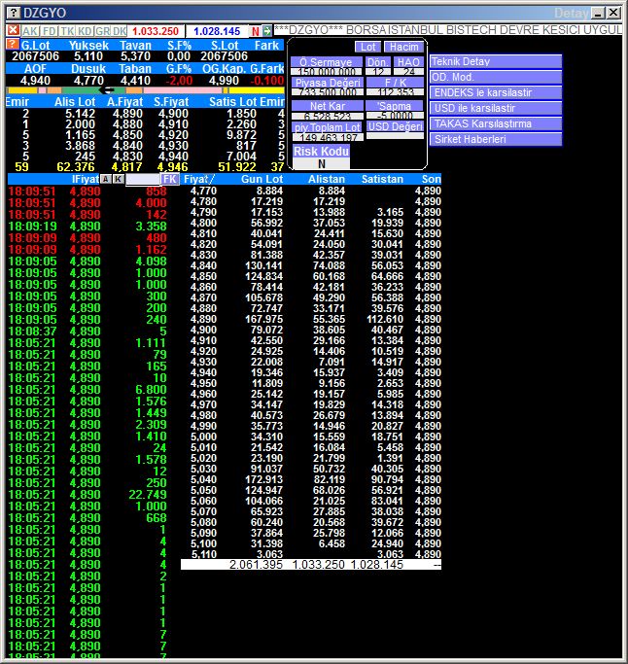The width and height of the screenshot is (628, 664).
Task: Click total 2.061.395 in summary row
Action: pyautogui.click(x=256, y=565)
